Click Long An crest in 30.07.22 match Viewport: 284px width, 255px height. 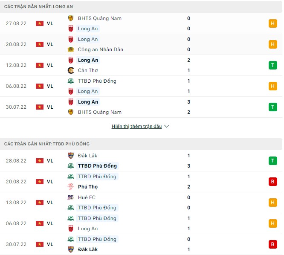click(71, 102)
